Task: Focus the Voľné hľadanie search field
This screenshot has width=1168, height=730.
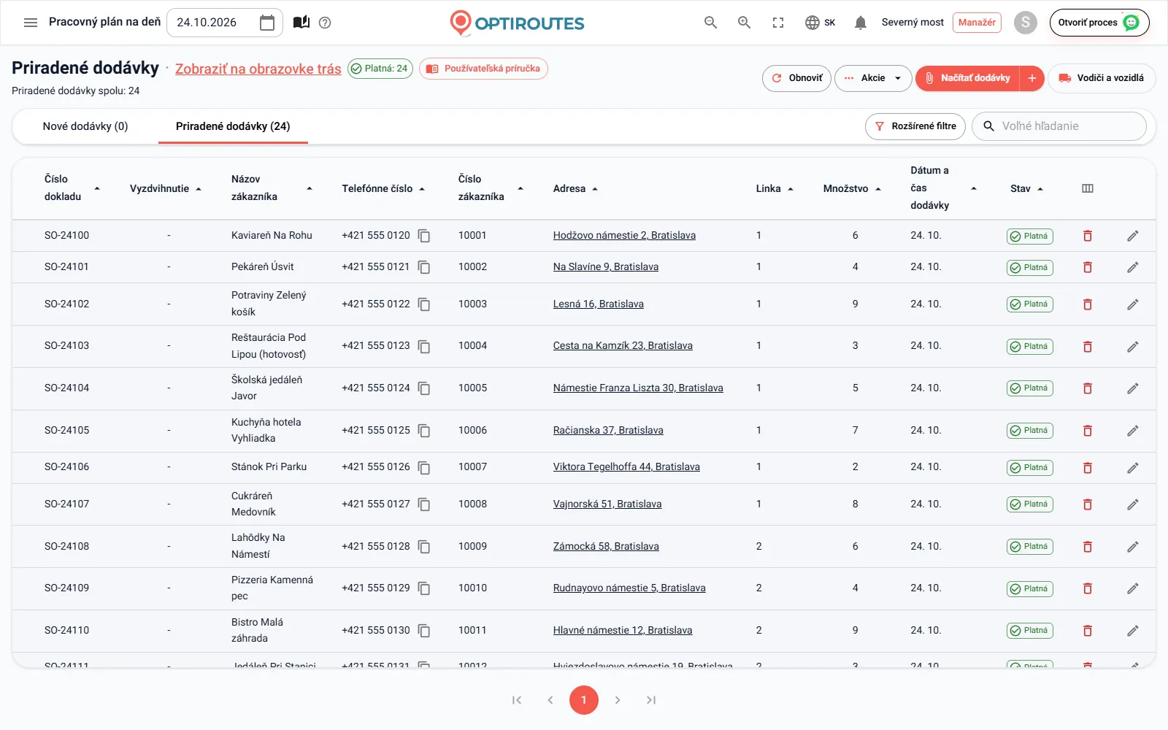Action: [1059, 126]
